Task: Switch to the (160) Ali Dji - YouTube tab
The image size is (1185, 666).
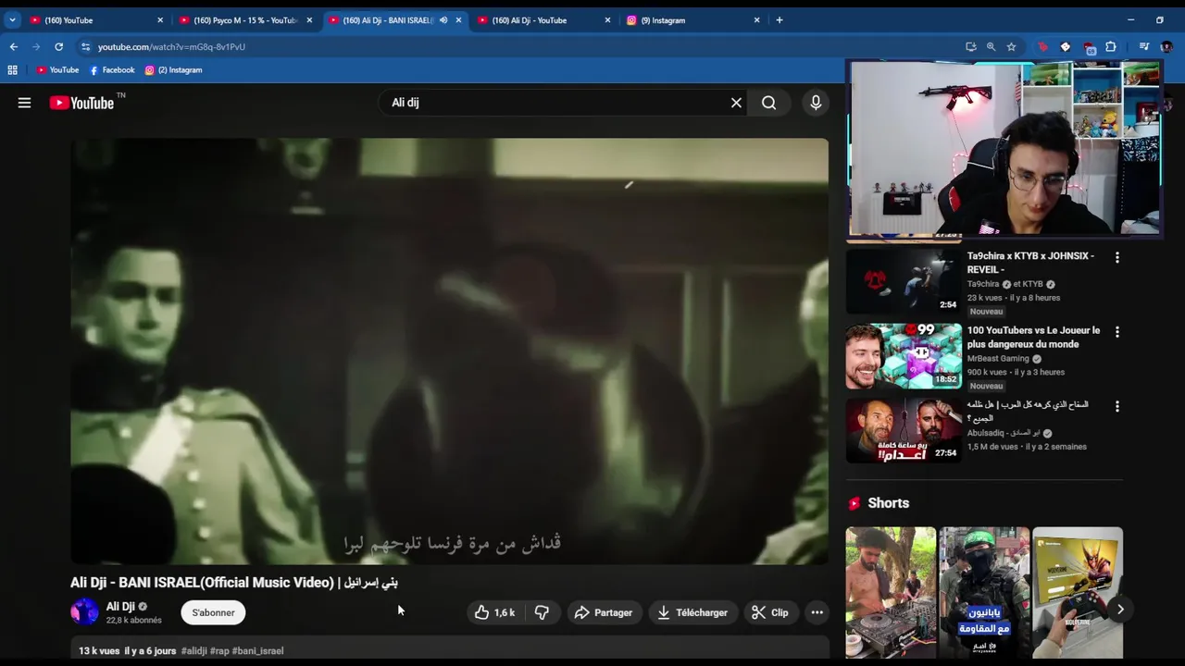Action: coord(543,20)
